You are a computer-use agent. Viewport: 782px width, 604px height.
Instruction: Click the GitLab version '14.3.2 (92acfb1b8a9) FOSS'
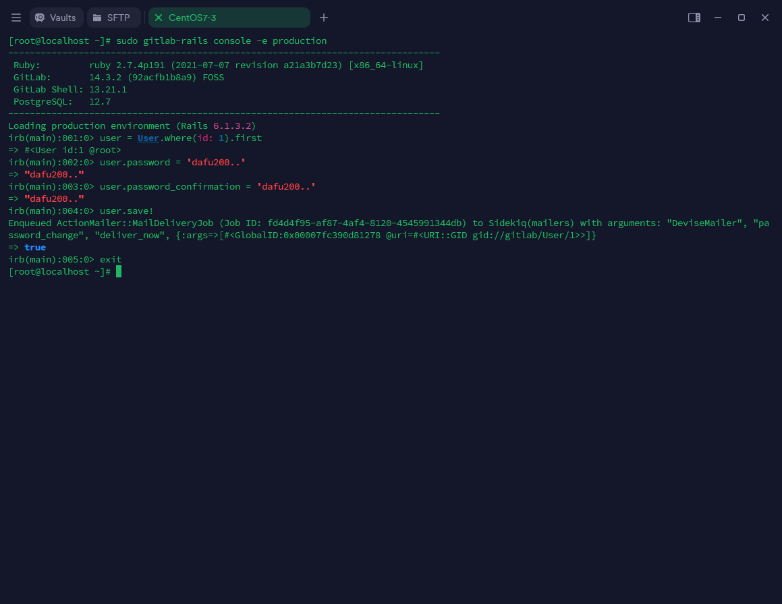[157, 78]
